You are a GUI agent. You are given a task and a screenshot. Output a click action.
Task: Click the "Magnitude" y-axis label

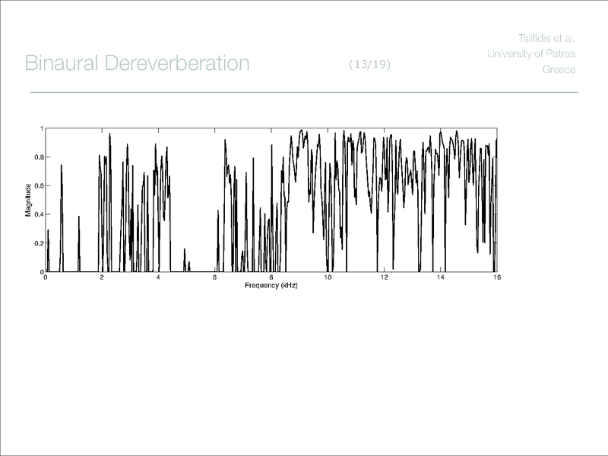[x=28, y=200]
